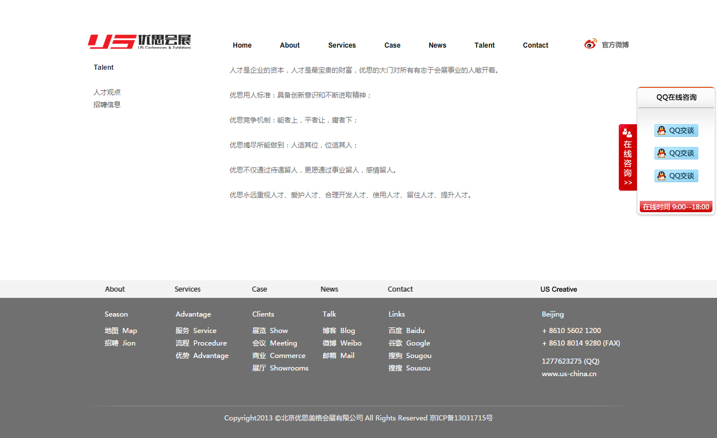The height and width of the screenshot is (438, 717).
Task: Select the About item in top navigation
Action: tap(290, 45)
